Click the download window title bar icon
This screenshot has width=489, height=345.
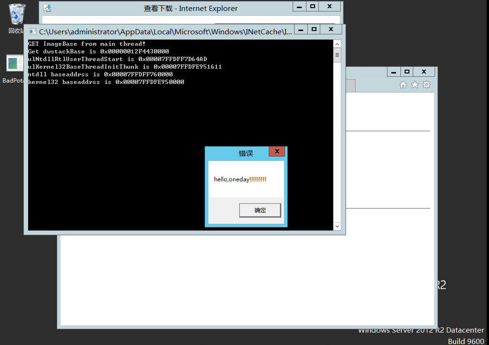[47, 8]
